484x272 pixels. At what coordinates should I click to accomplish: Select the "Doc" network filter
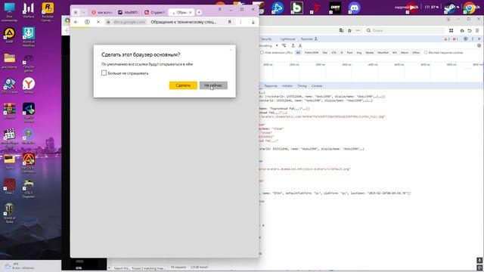(x=325, y=53)
